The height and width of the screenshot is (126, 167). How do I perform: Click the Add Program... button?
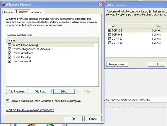coord(17,91)
